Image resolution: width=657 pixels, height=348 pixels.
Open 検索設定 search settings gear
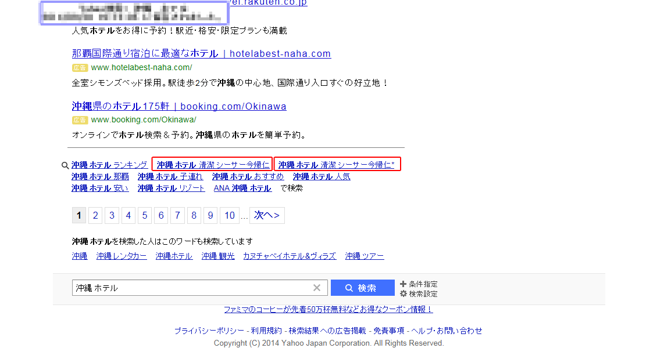[419, 293]
